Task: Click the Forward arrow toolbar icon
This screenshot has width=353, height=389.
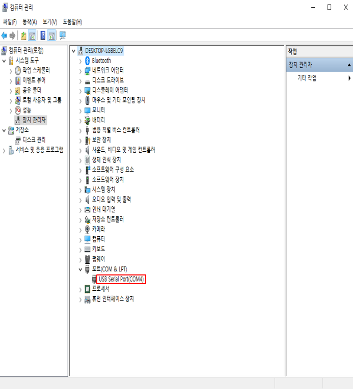Action: point(12,36)
